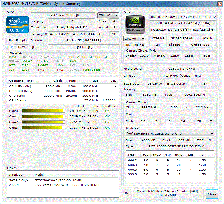224x204 pixels.
Task: Click the Unified: 288 shaders field
Action: pos(200,45)
